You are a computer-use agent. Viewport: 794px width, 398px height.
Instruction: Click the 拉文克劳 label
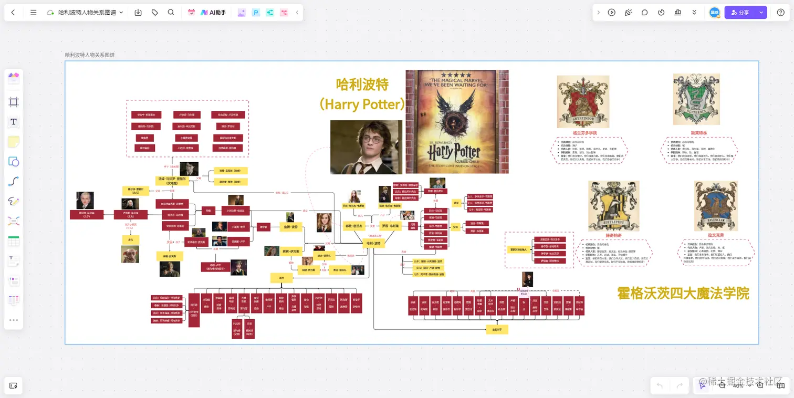(715, 236)
